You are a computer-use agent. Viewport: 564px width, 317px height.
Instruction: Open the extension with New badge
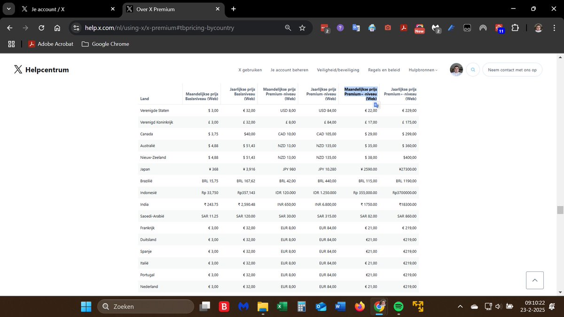[x=419, y=28]
